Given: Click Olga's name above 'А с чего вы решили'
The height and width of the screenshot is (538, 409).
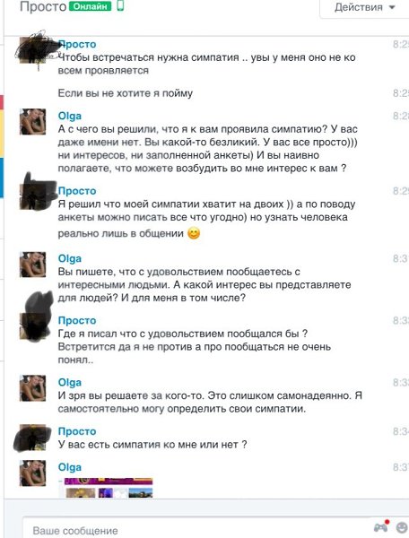Looking at the screenshot, I should coord(70,116).
